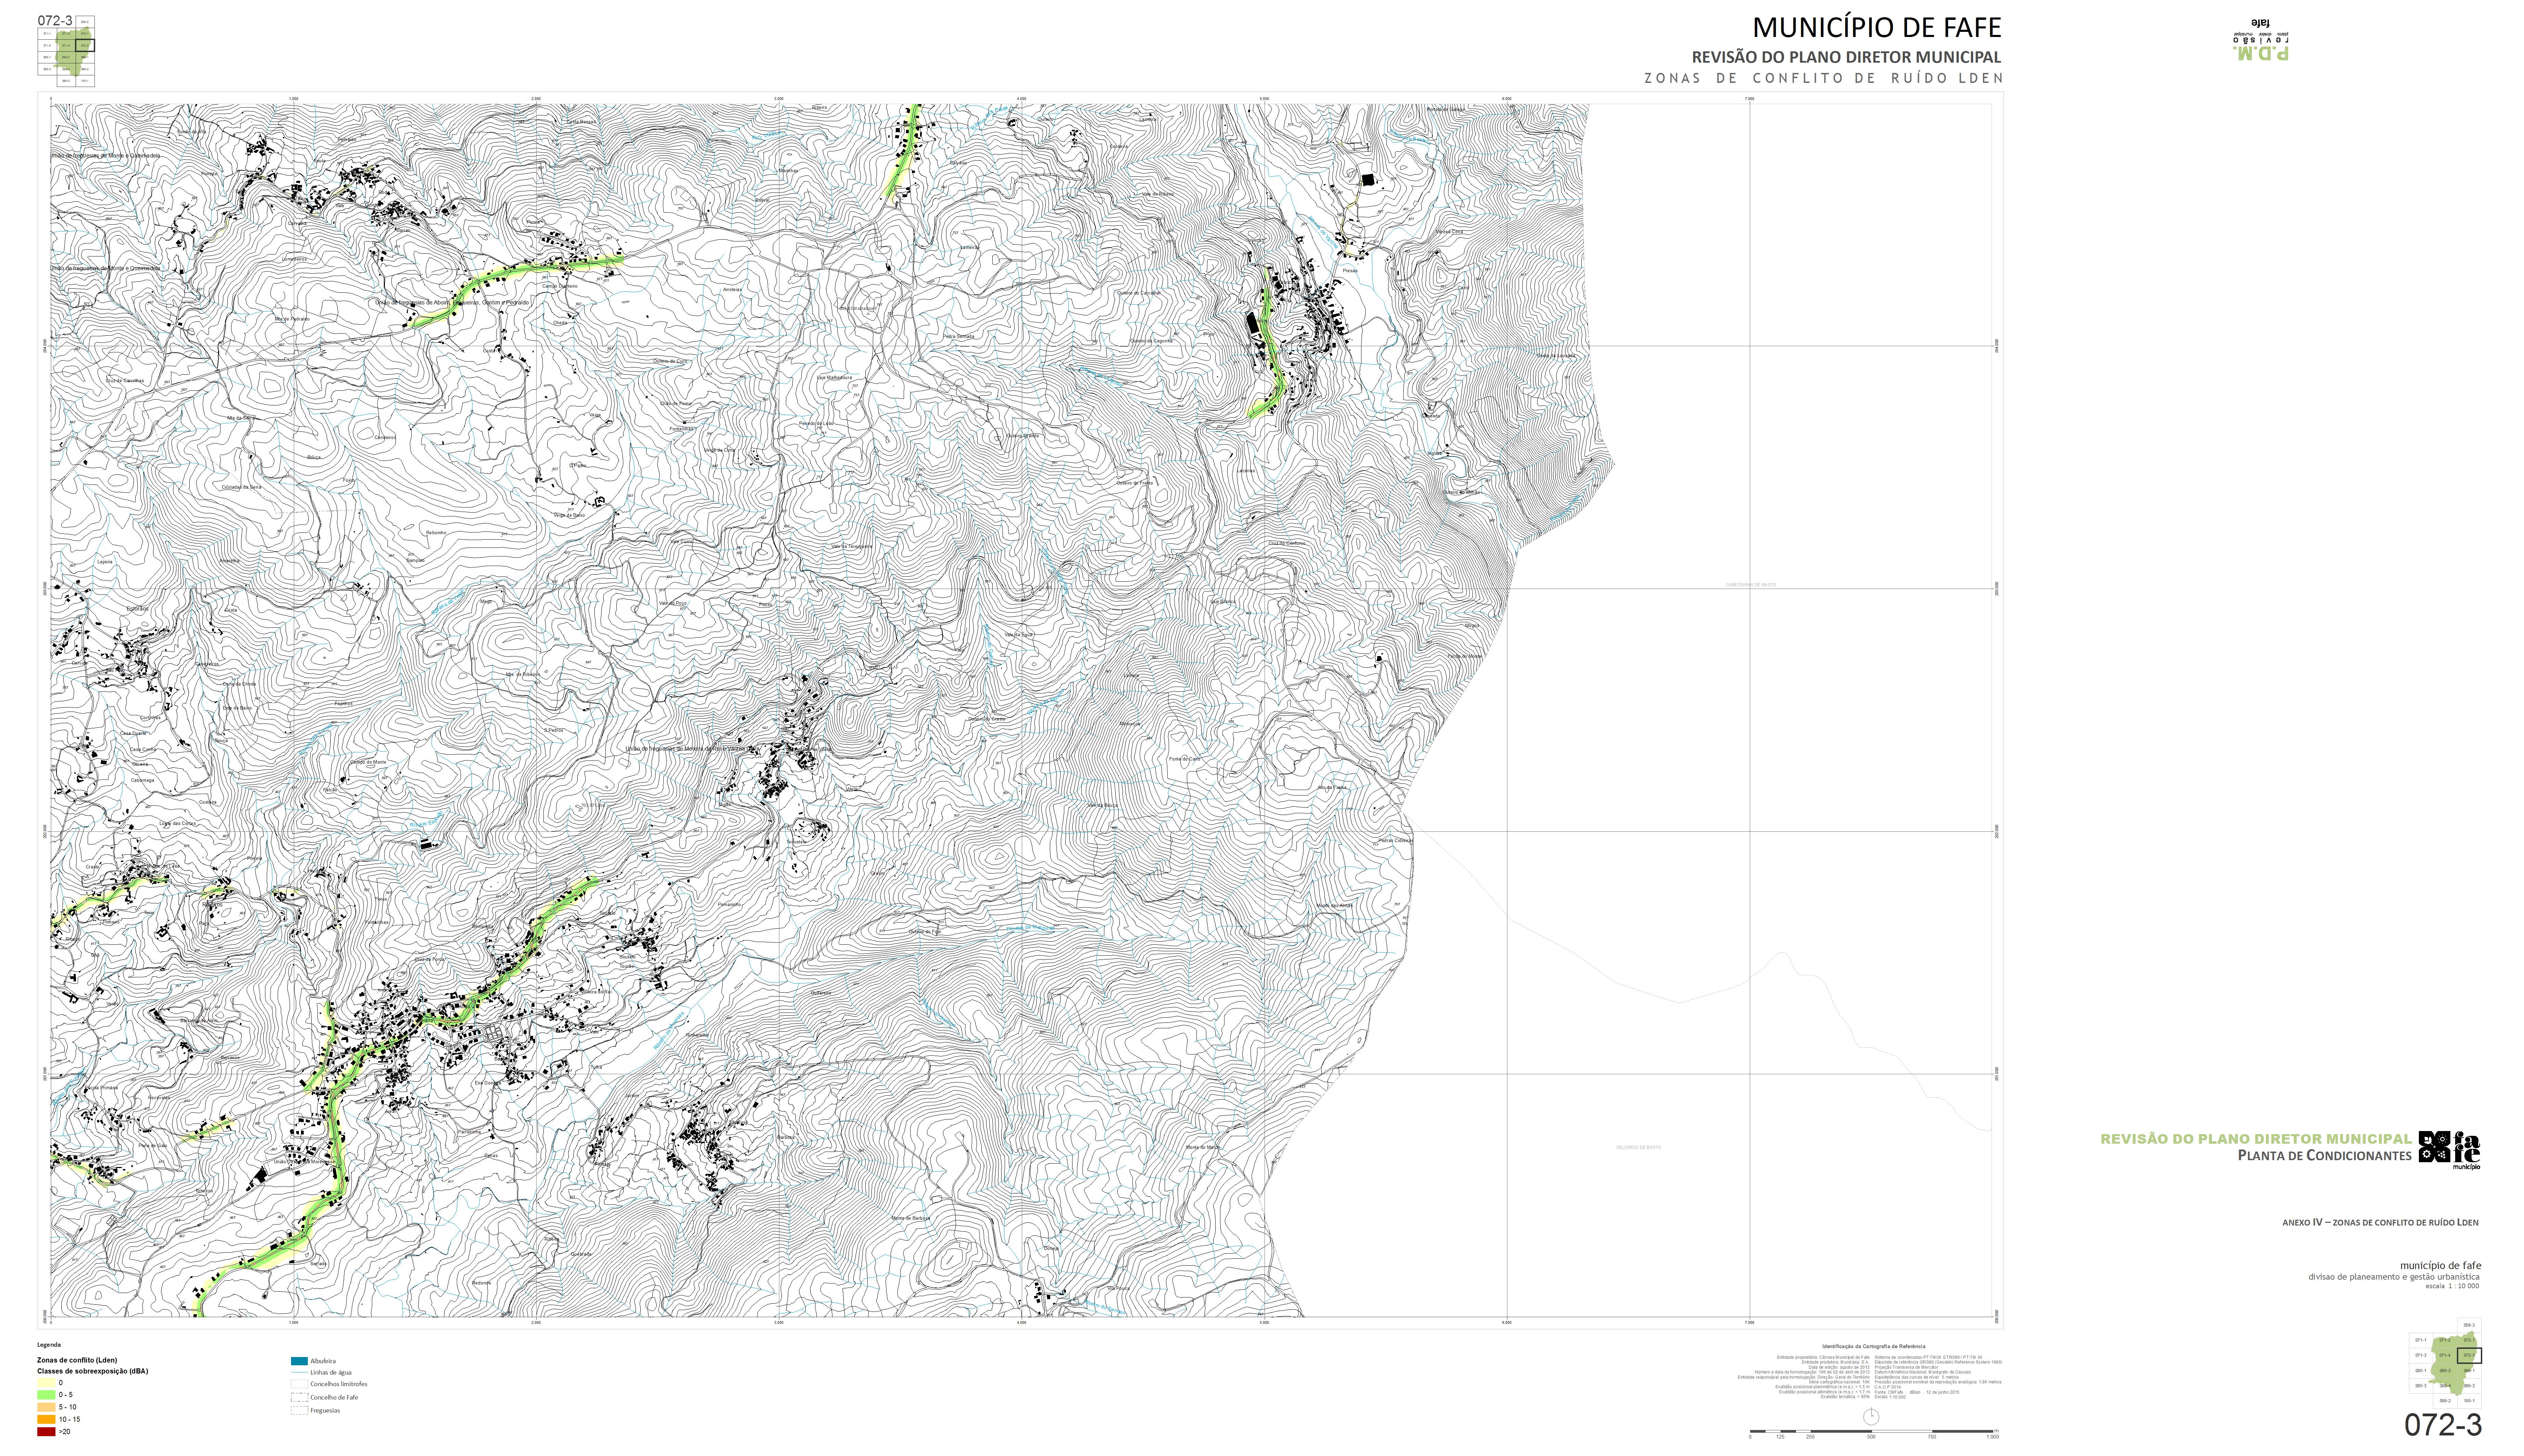Image resolution: width=2524 pixels, height=1456 pixels.
Task: Select the orange 10 - 15 swatch
Action: 46,1420
